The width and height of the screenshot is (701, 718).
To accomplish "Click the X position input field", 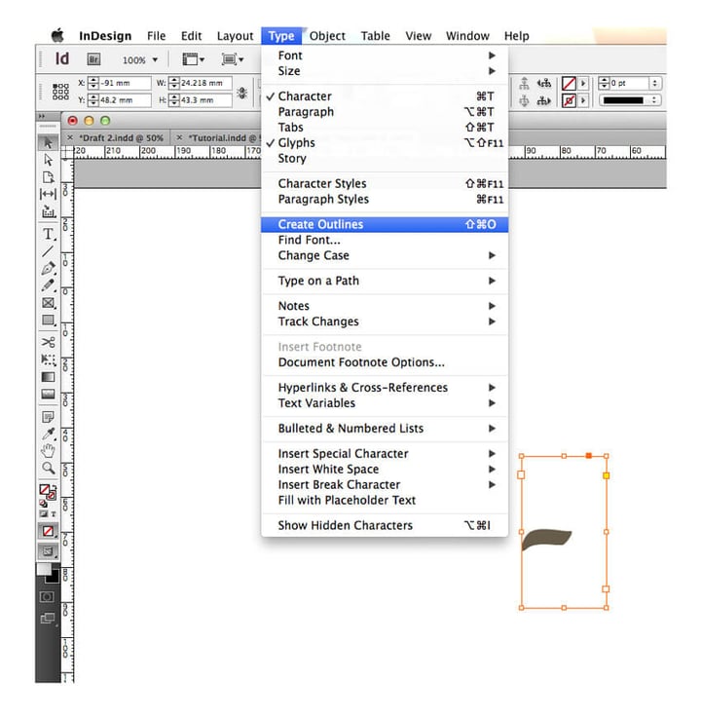I will [125, 83].
